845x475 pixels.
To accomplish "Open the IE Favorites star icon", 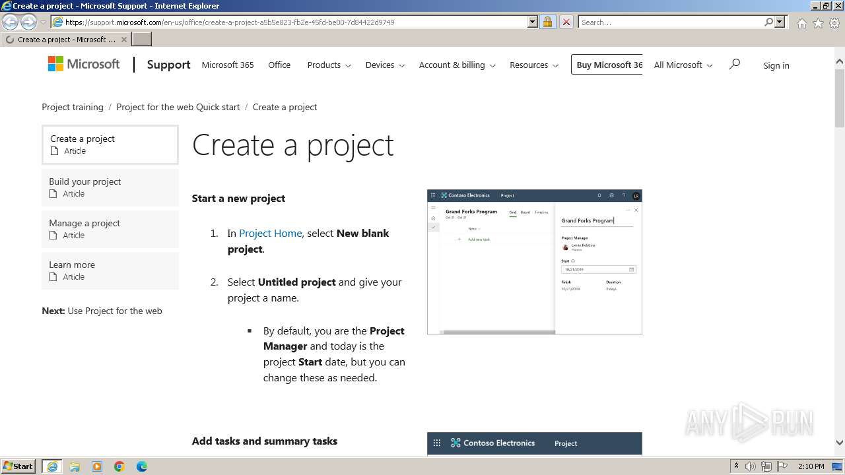I will pyautogui.click(x=818, y=23).
